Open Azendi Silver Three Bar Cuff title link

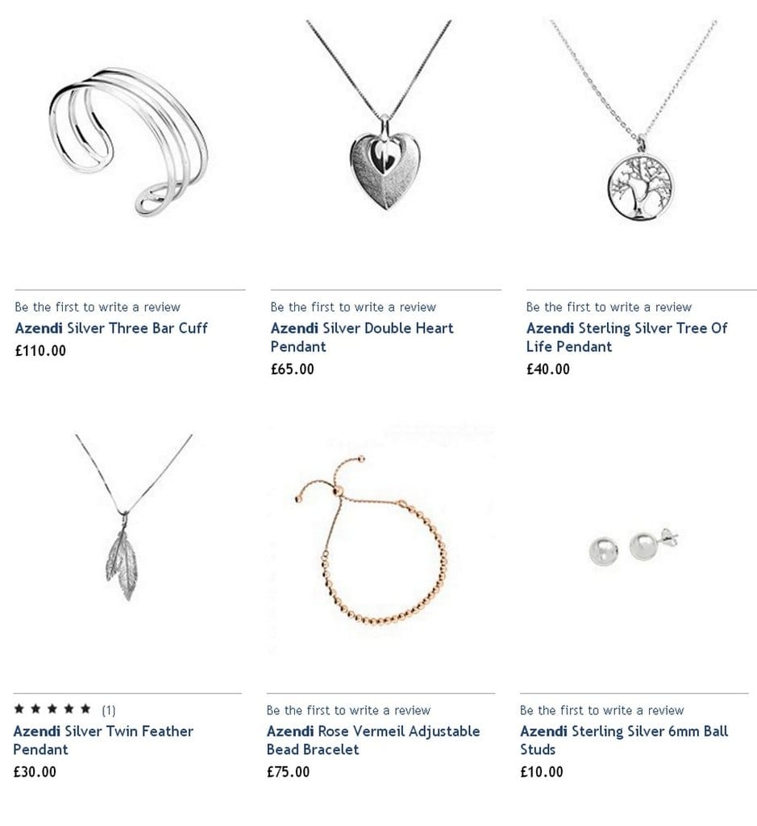(x=111, y=328)
